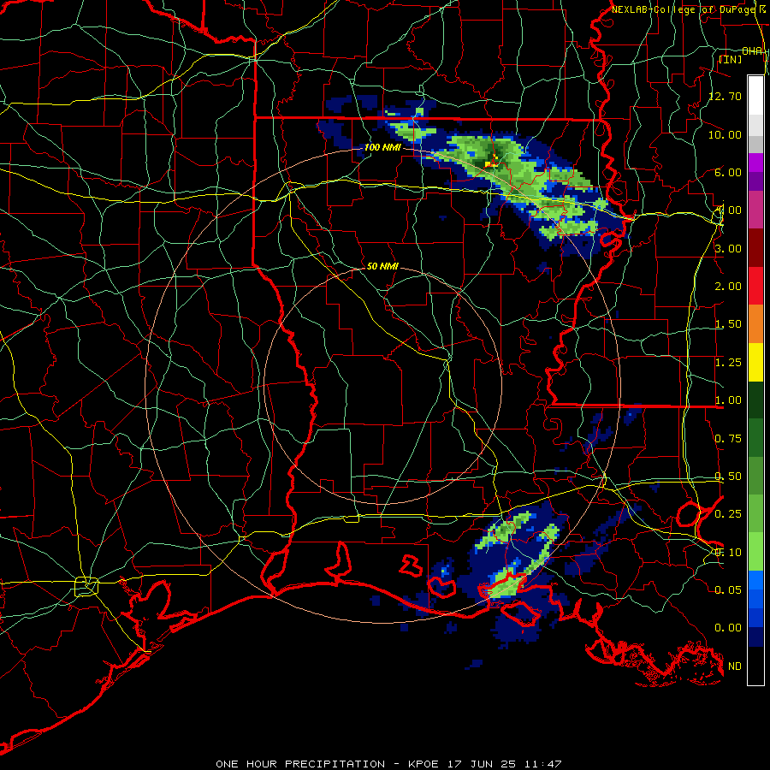The width and height of the screenshot is (770, 770).
Task: Click the white legend color band at top
Action: click(x=755, y=96)
